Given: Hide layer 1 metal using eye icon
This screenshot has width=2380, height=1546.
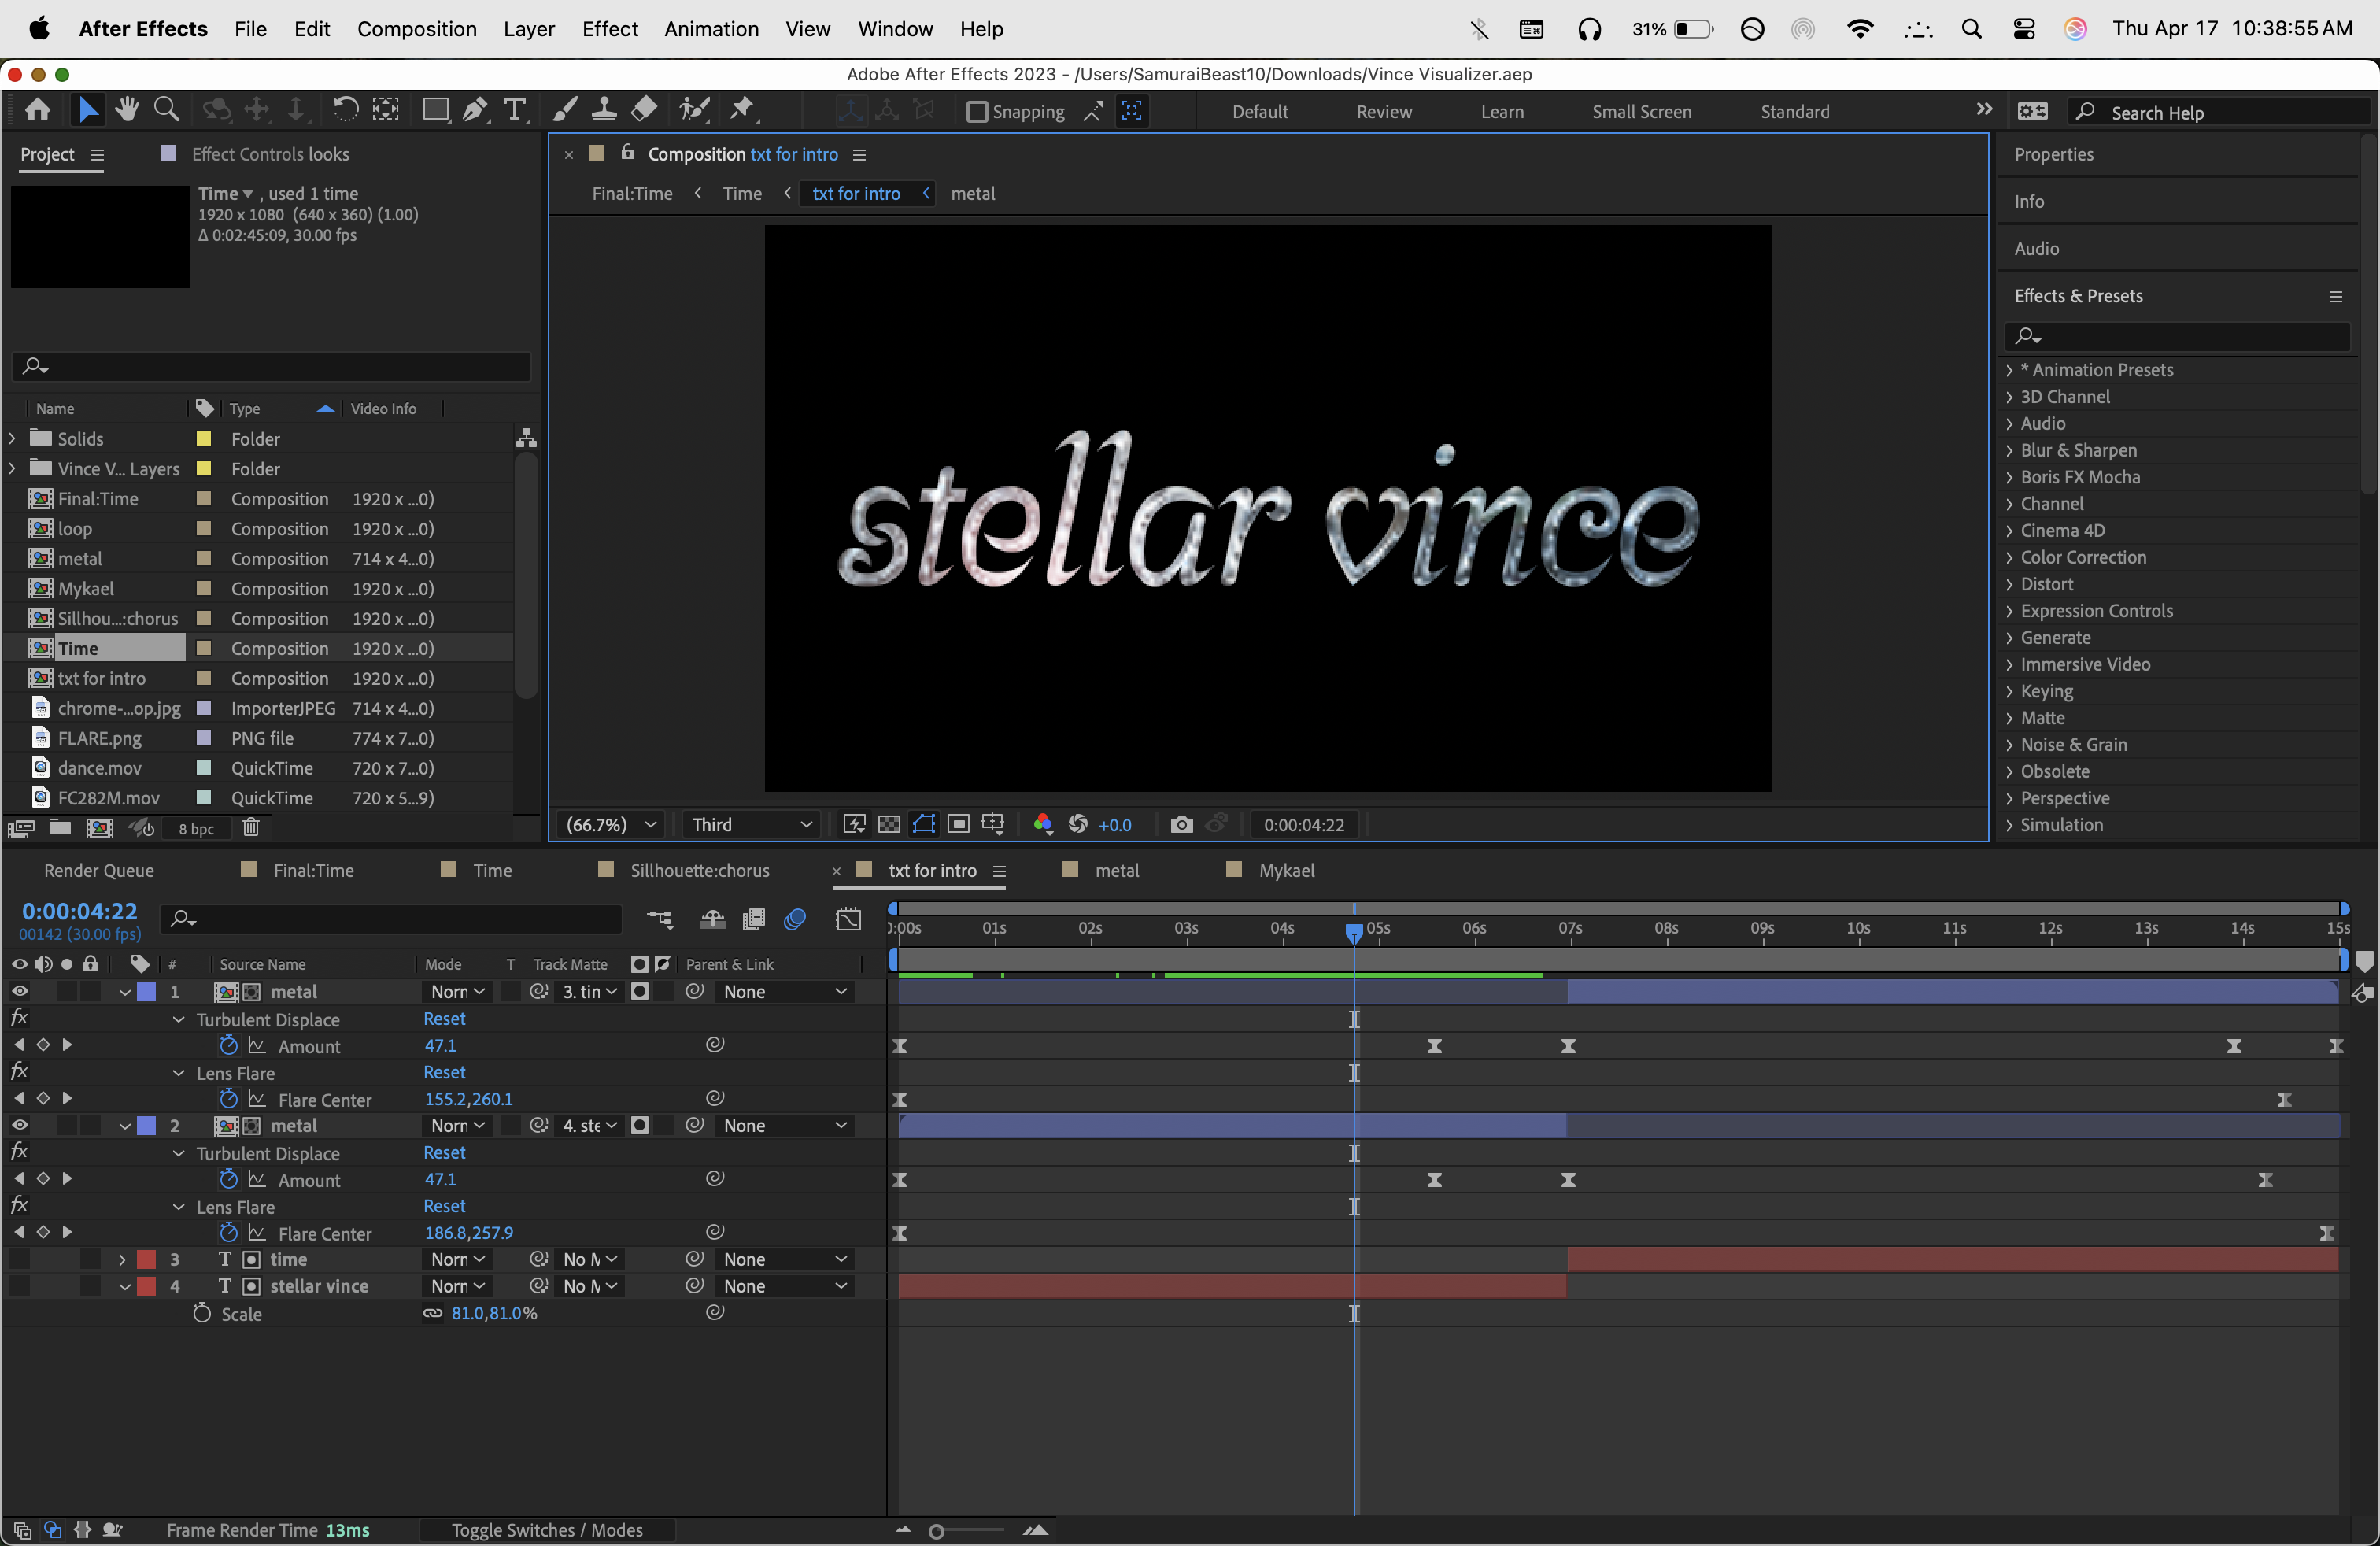Looking at the screenshot, I should tap(19, 991).
